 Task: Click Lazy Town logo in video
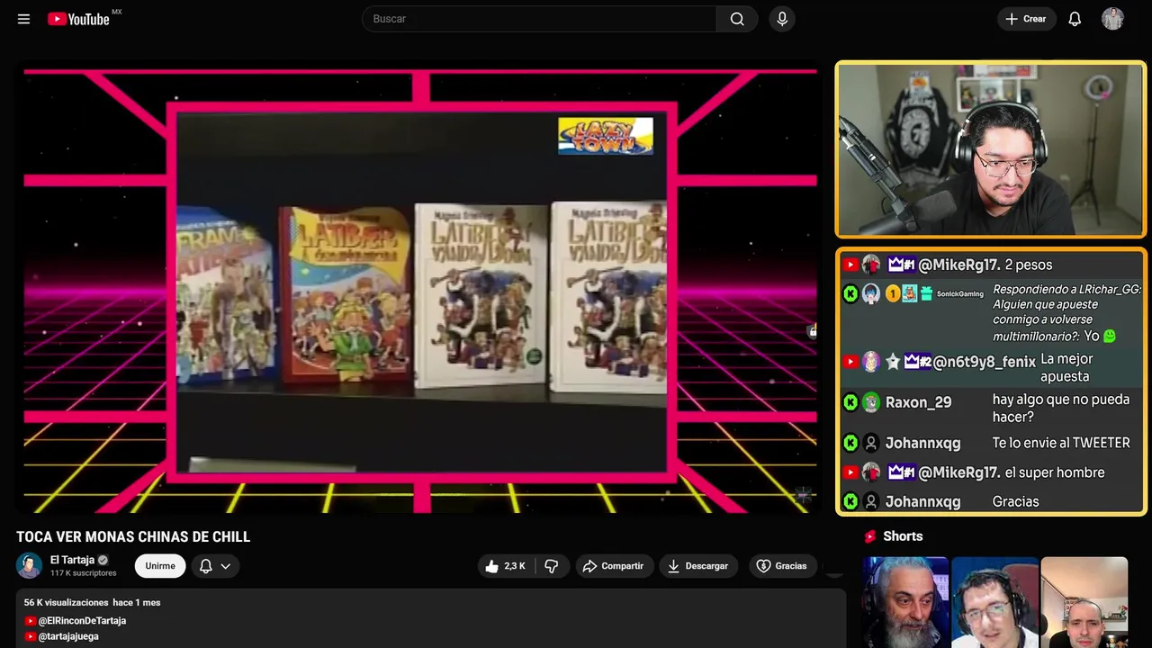(x=605, y=136)
